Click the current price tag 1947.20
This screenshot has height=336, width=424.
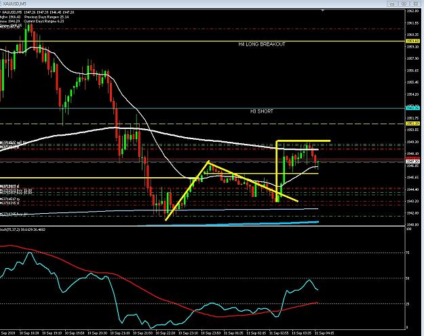(x=412, y=162)
